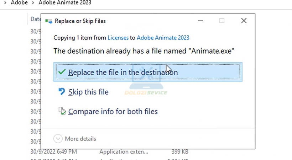
Task: Open the Licenses source folder link
Action: (x=118, y=38)
